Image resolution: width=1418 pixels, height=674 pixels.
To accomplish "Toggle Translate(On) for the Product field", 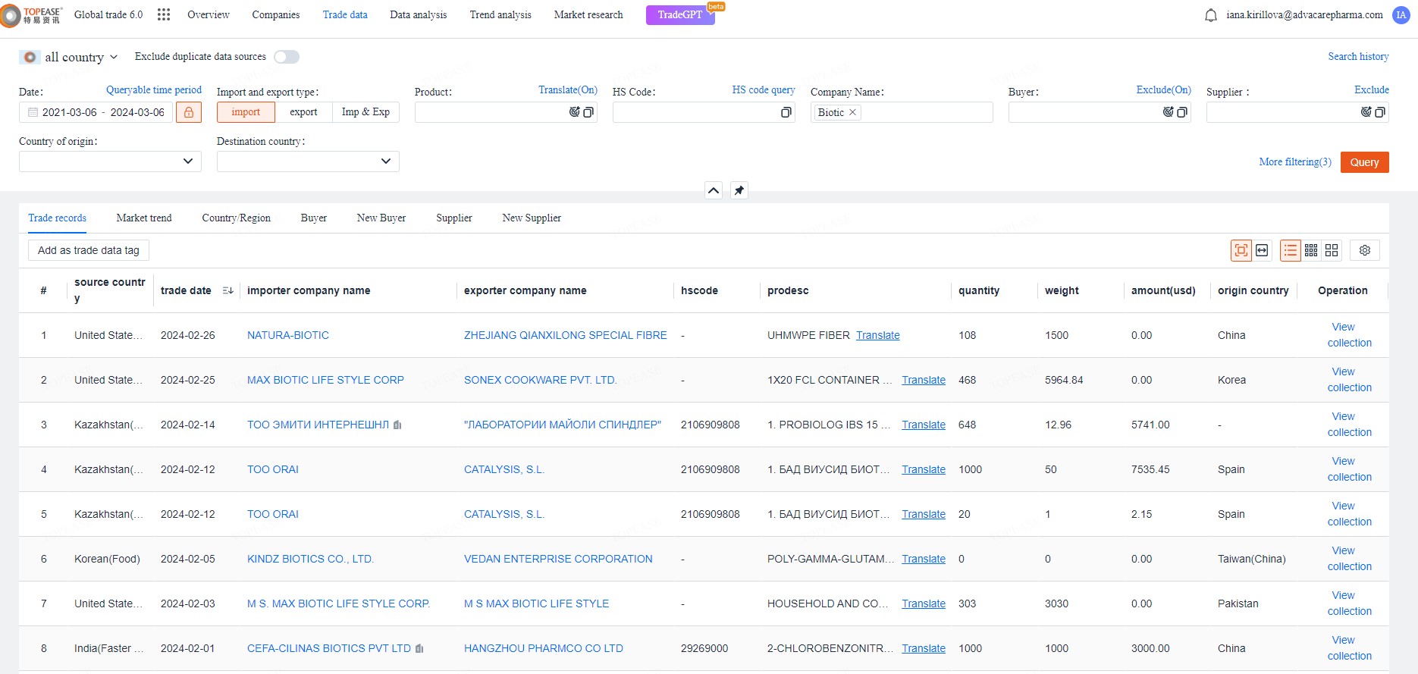I will 568,89.
